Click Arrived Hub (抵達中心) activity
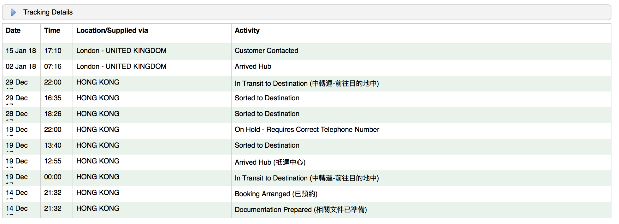This screenshot has height=224, width=619. click(270, 162)
